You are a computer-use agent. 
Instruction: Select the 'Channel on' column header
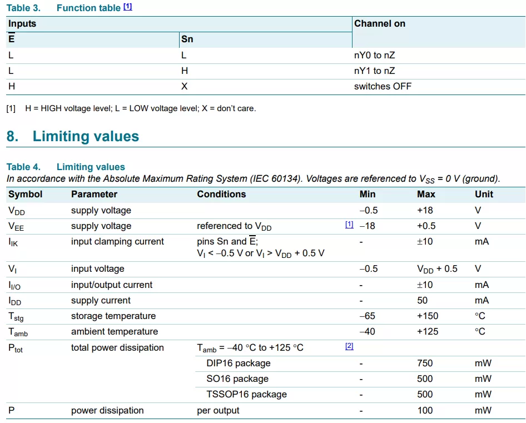(380, 23)
